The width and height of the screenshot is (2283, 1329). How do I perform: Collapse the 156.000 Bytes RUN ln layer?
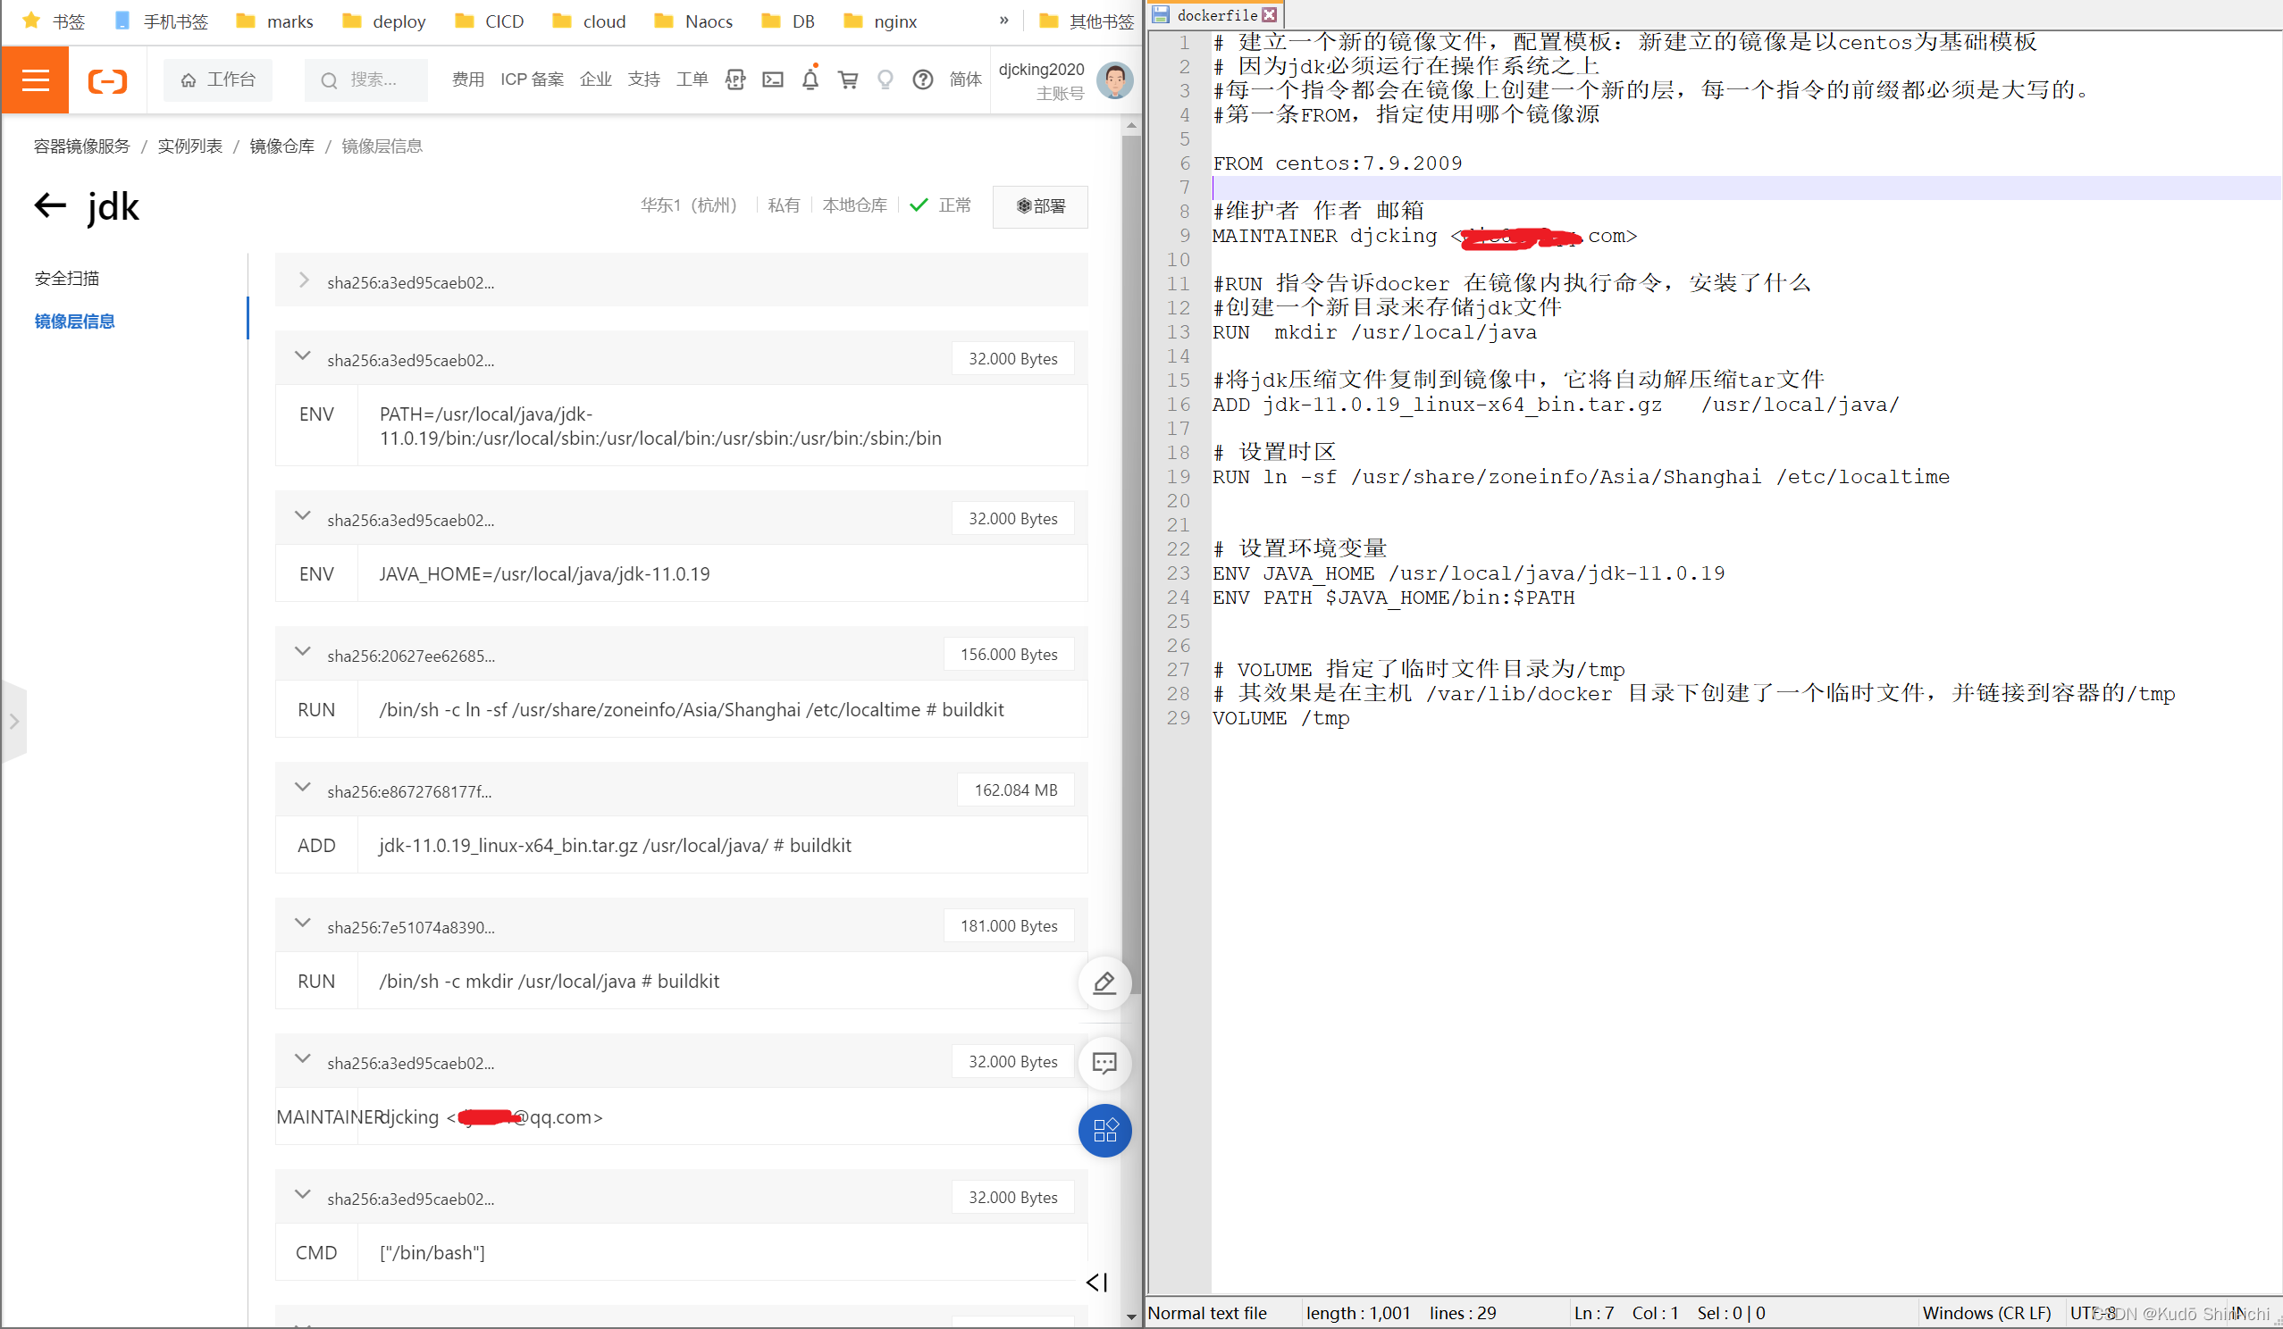303,652
